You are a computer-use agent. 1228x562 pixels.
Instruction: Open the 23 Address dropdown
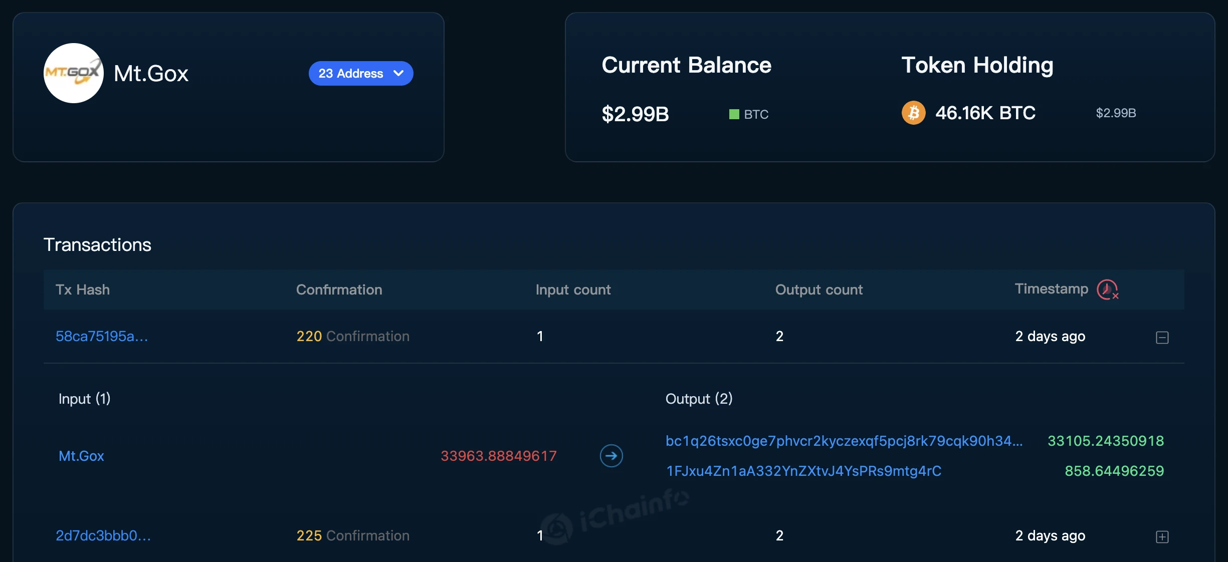(x=360, y=74)
